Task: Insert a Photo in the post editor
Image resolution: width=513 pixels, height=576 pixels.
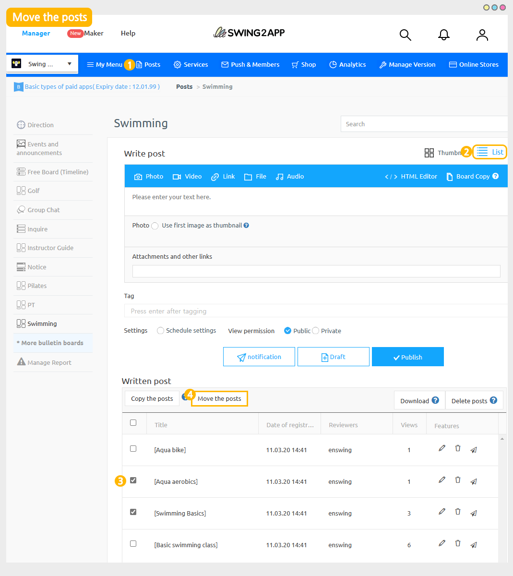Action: (x=149, y=177)
